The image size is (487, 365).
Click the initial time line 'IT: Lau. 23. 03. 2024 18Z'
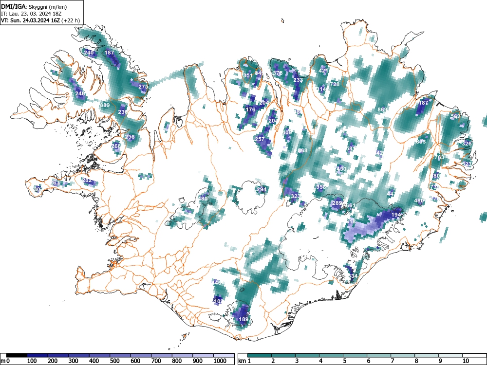click(x=31, y=14)
